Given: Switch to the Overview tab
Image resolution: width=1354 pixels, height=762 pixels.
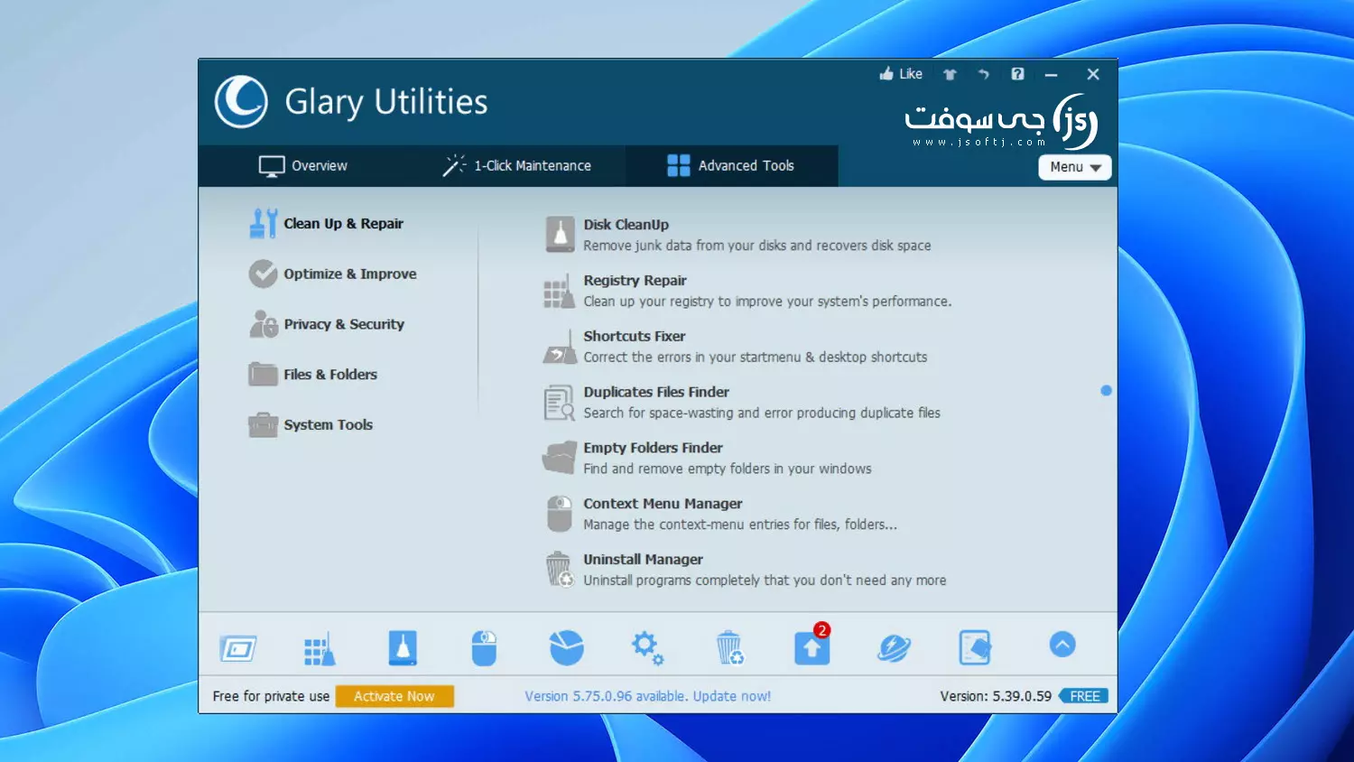Looking at the screenshot, I should [x=302, y=166].
